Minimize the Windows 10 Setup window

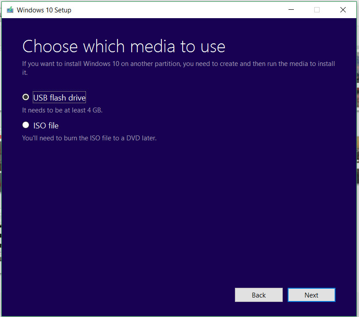point(291,10)
